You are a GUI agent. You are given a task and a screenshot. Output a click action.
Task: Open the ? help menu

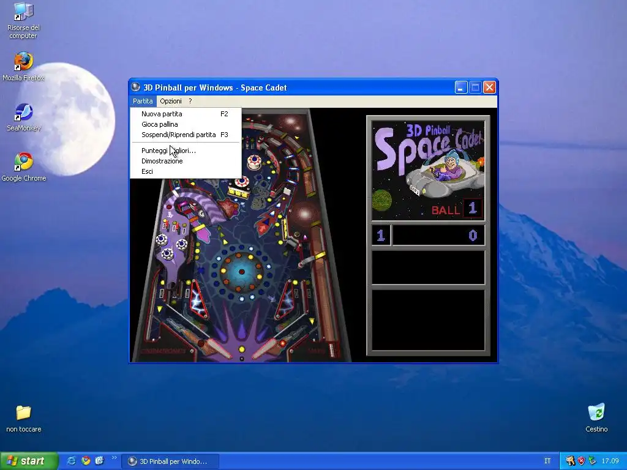[x=190, y=101]
